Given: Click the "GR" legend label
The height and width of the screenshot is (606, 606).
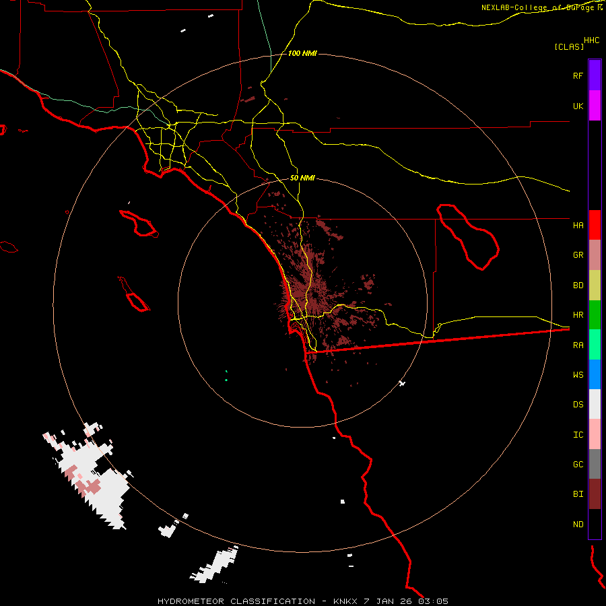Looking at the screenshot, I should 578,255.
